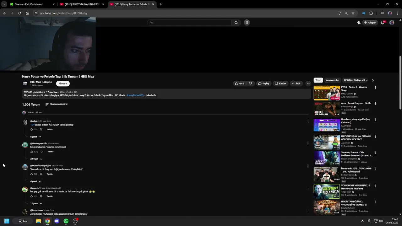The width and height of the screenshot is (402, 226).
Task: Open PGS 2 - Series 2 live thumbnail
Action: click(327, 93)
